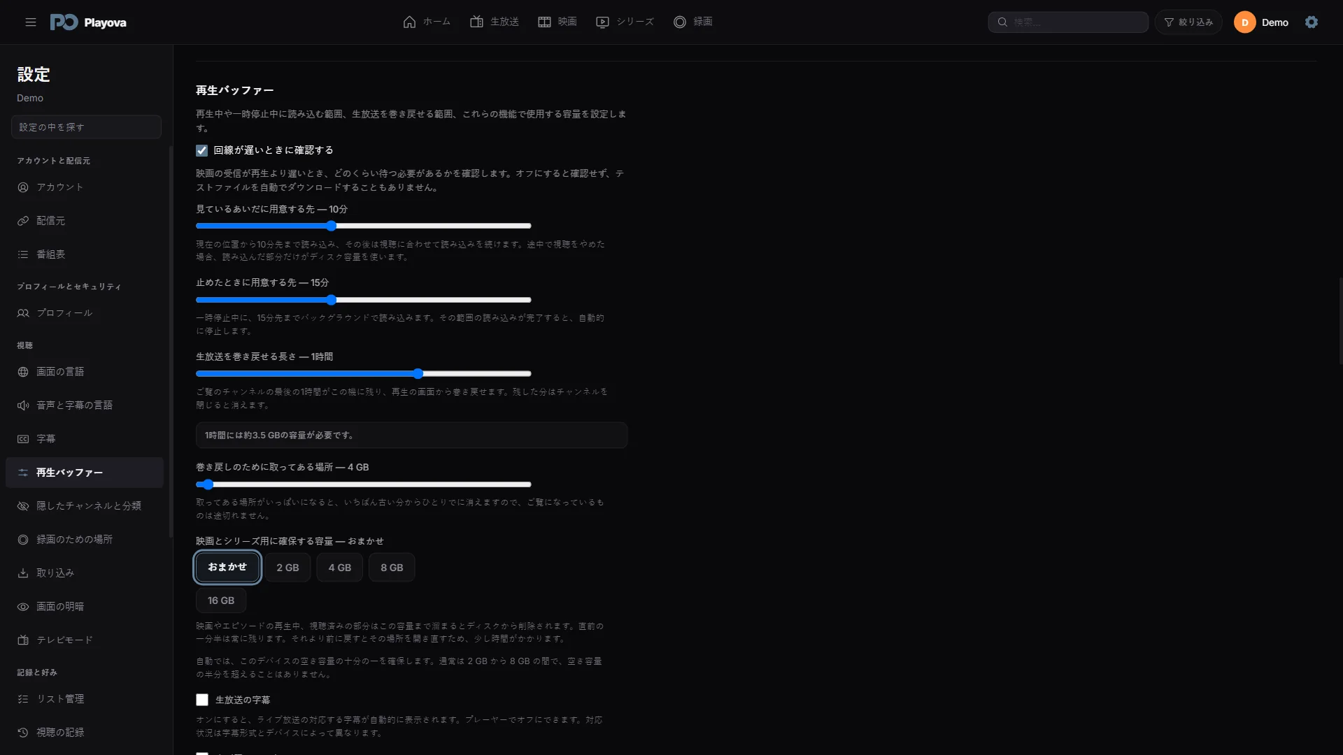The height and width of the screenshot is (755, 1343).
Task: Open 録画 in top navigation
Action: click(693, 22)
